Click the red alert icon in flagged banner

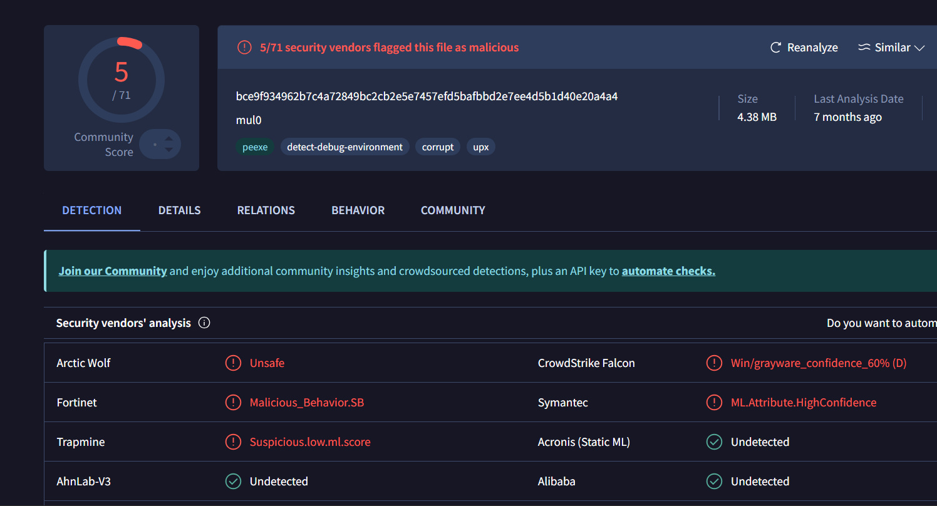(244, 48)
